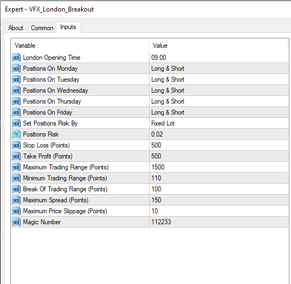Open the Fixed Lot value dropdown
The width and height of the screenshot is (291, 284).
click(x=219, y=123)
